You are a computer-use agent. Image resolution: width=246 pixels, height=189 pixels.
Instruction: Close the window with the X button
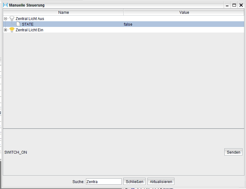point(241,5)
